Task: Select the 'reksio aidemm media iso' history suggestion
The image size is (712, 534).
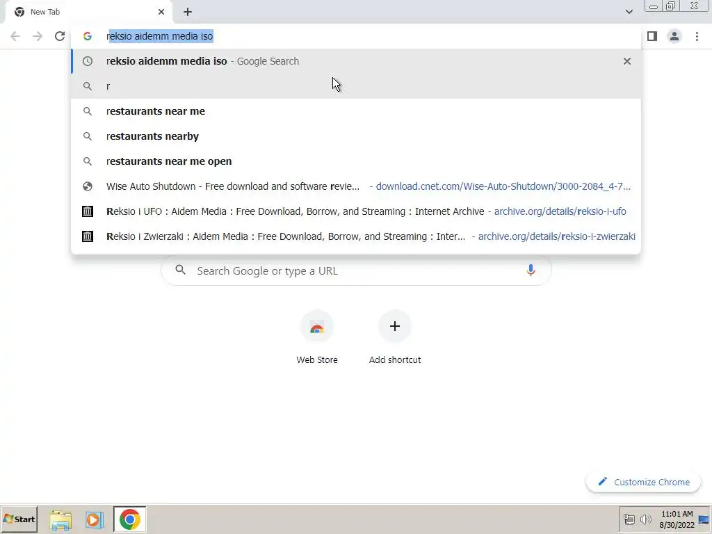Action: coord(356,61)
